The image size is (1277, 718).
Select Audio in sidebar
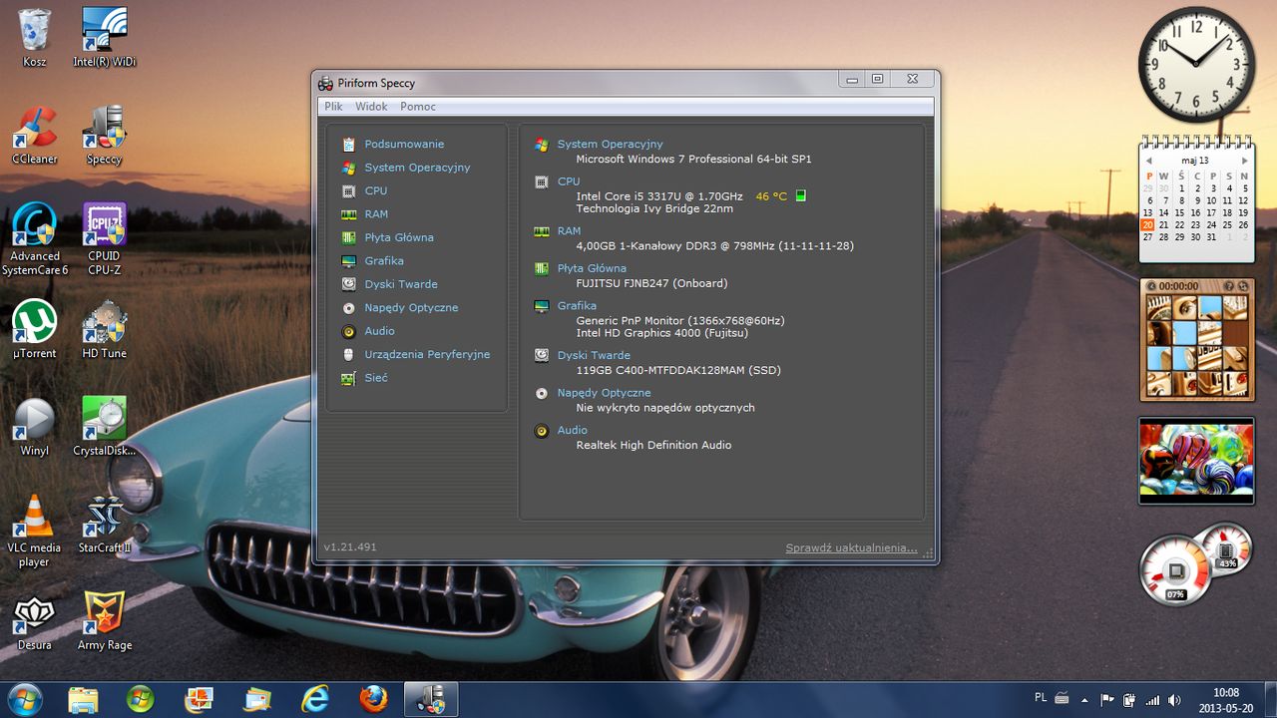pos(379,331)
